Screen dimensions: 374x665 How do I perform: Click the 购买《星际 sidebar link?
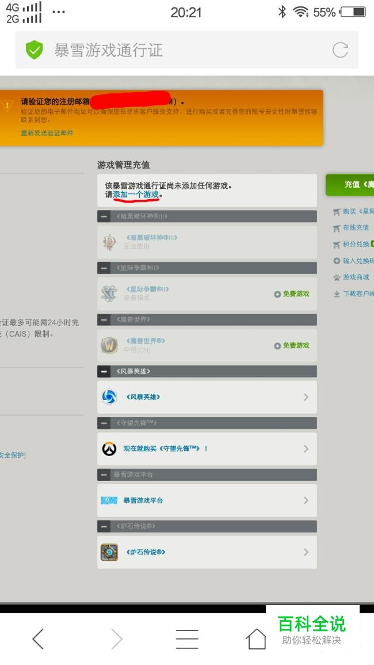pos(358,211)
